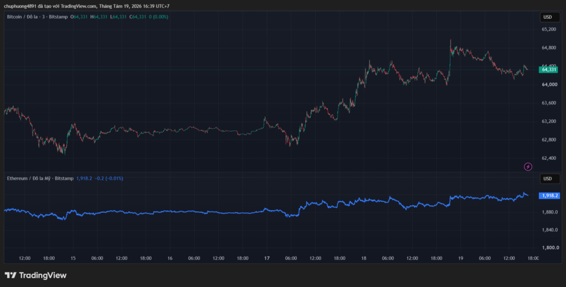This screenshot has height=287, width=566.
Task: Click the 1,880.0 Ethereum axis label
Action: point(551,212)
